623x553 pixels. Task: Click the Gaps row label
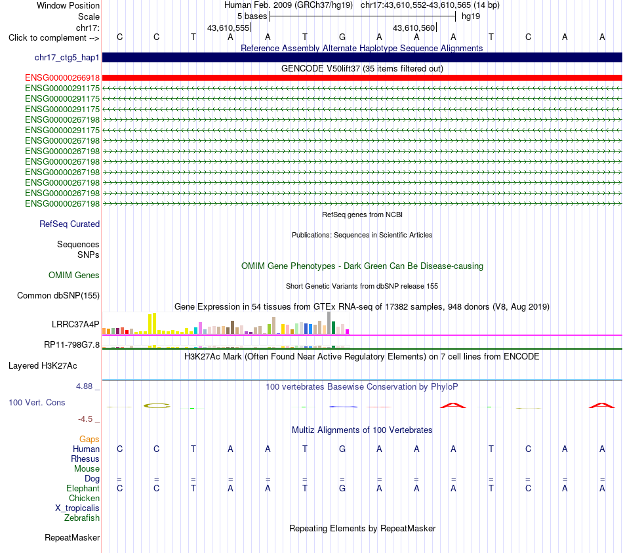point(89,439)
